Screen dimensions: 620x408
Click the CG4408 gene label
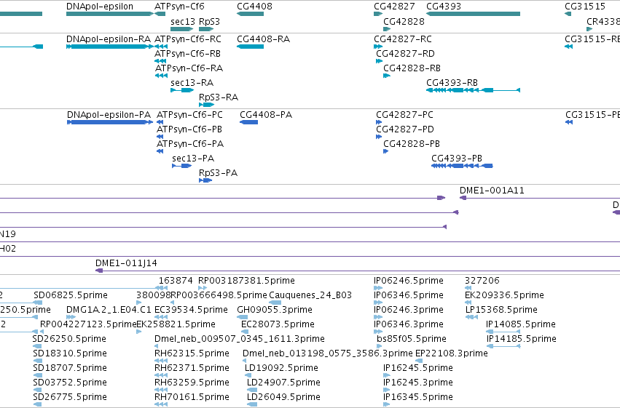(255, 7)
